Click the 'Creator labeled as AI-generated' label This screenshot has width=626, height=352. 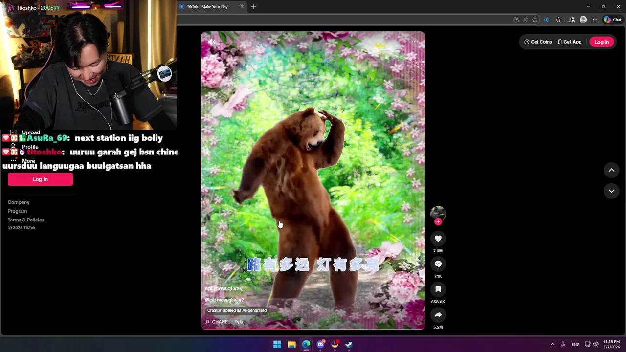[237, 310]
